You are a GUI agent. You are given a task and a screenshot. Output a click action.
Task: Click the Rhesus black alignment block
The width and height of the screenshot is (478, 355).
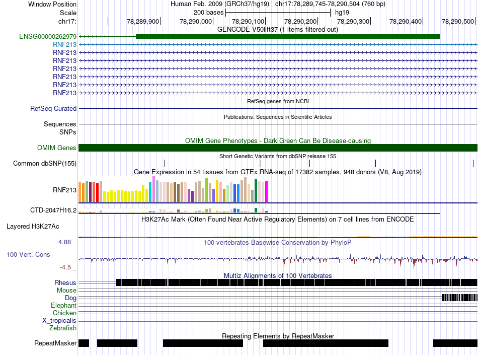(297, 282)
